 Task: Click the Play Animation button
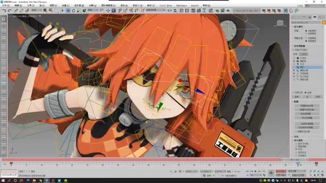(x=255, y=172)
